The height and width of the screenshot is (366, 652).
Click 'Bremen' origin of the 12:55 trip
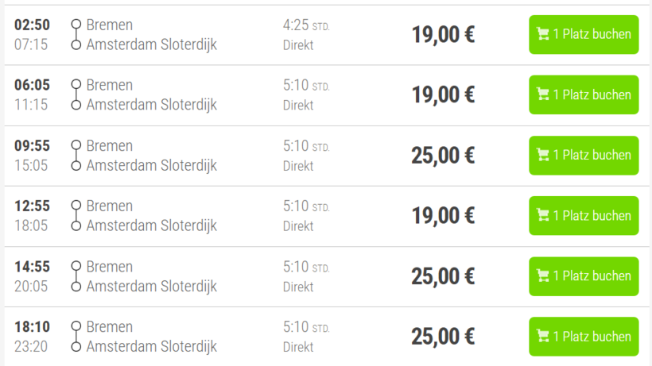coord(109,206)
